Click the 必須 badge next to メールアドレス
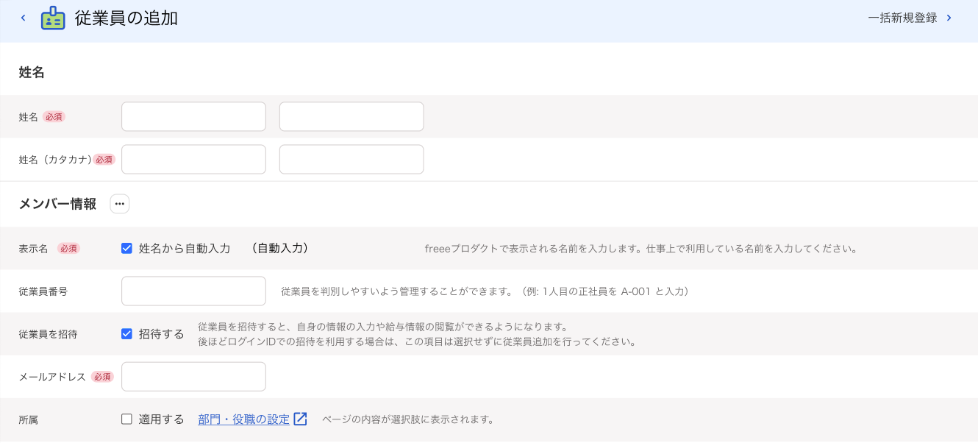Image resolution: width=978 pixels, height=443 pixels. [102, 377]
